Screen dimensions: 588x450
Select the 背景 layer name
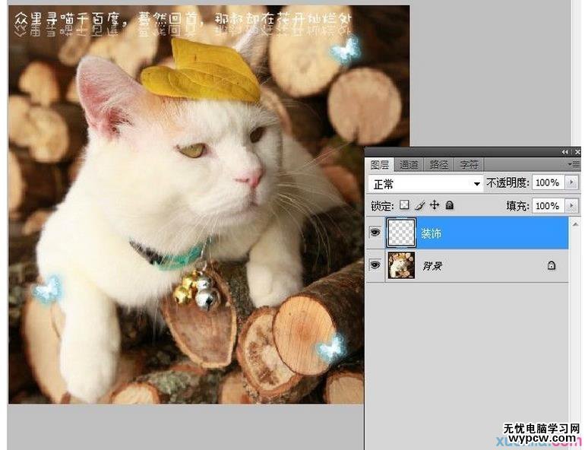432,266
